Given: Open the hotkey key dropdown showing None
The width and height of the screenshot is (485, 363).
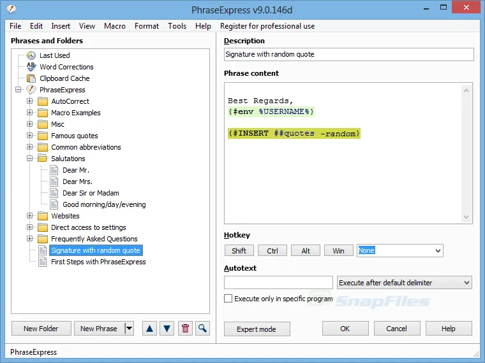Looking at the screenshot, I should tap(438, 251).
